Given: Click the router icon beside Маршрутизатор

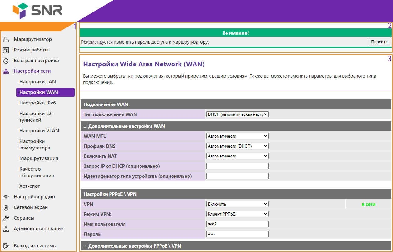Looking at the screenshot, I should [x=6, y=40].
